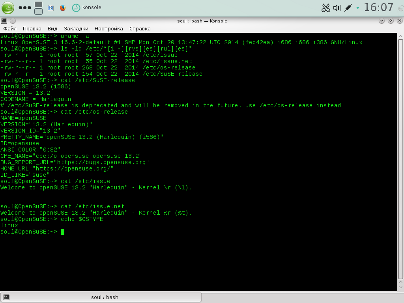The height and width of the screenshot is (303, 404).
Task: Click '/etc/os-release' in the ls listing
Action: point(169,68)
